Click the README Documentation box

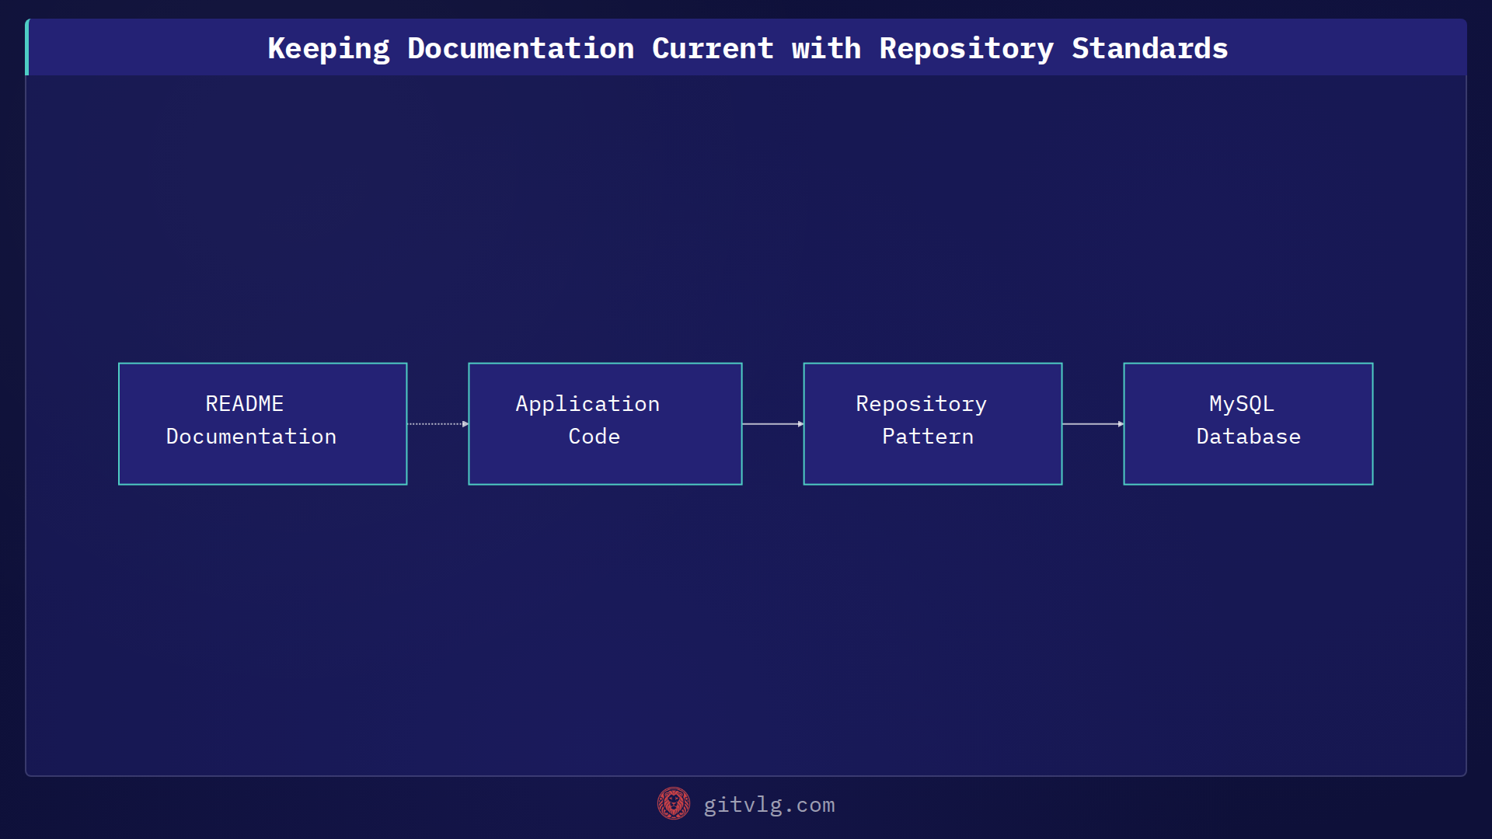coord(263,423)
